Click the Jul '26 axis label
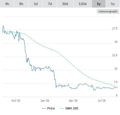The width and height of the screenshot is (120, 115). pyautogui.click(x=102, y=101)
